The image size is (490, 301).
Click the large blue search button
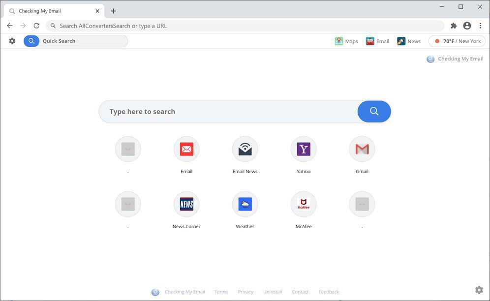(374, 111)
